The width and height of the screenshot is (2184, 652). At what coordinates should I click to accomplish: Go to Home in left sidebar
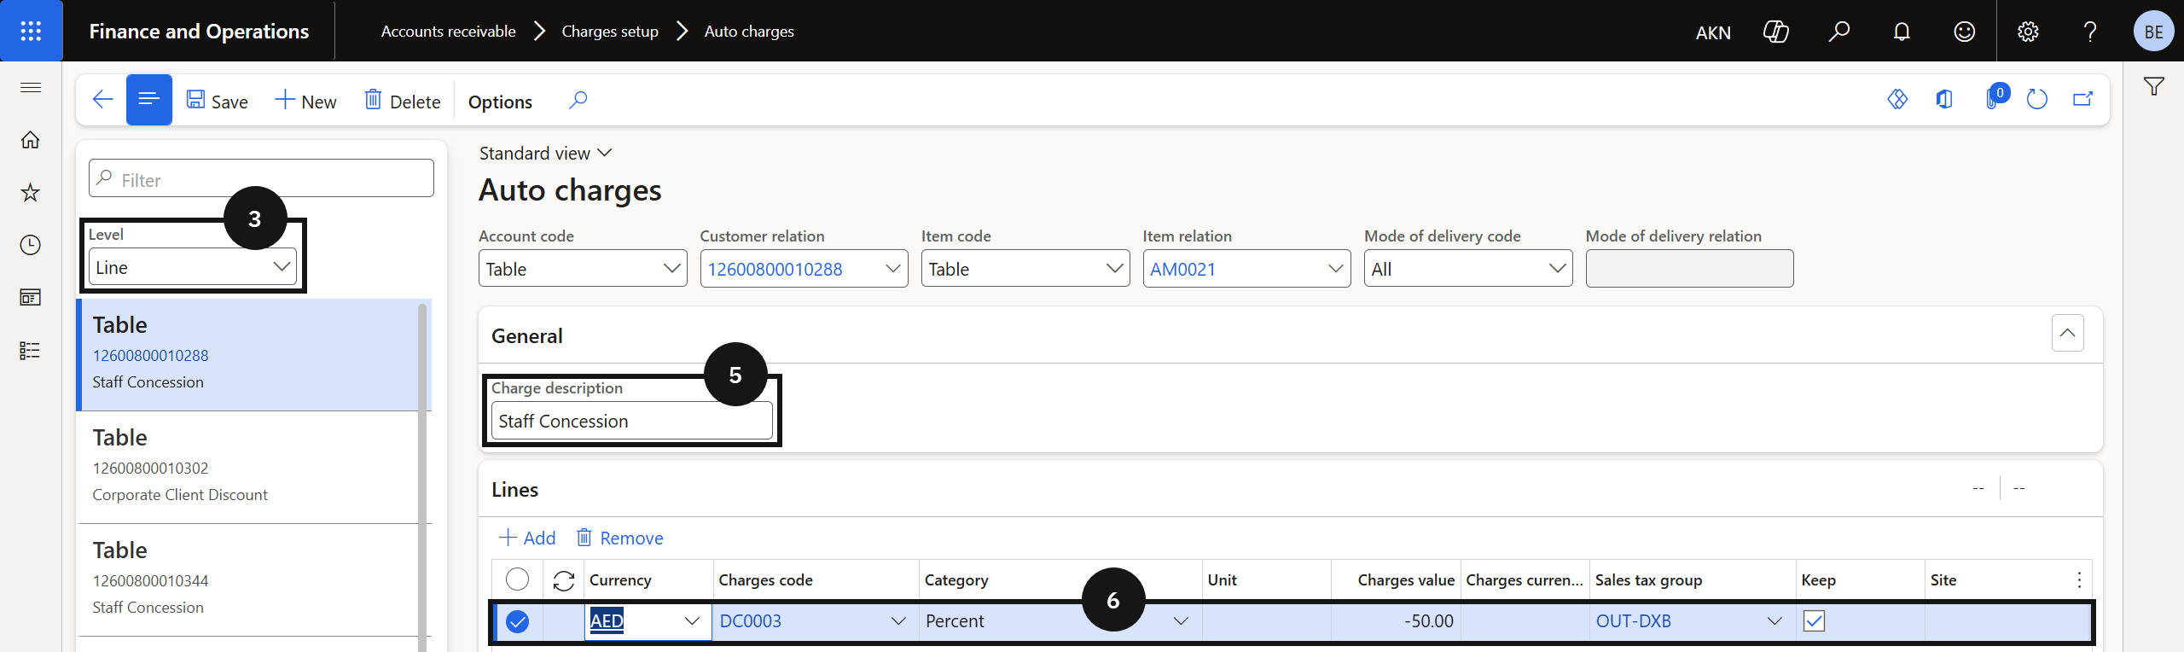(31, 140)
